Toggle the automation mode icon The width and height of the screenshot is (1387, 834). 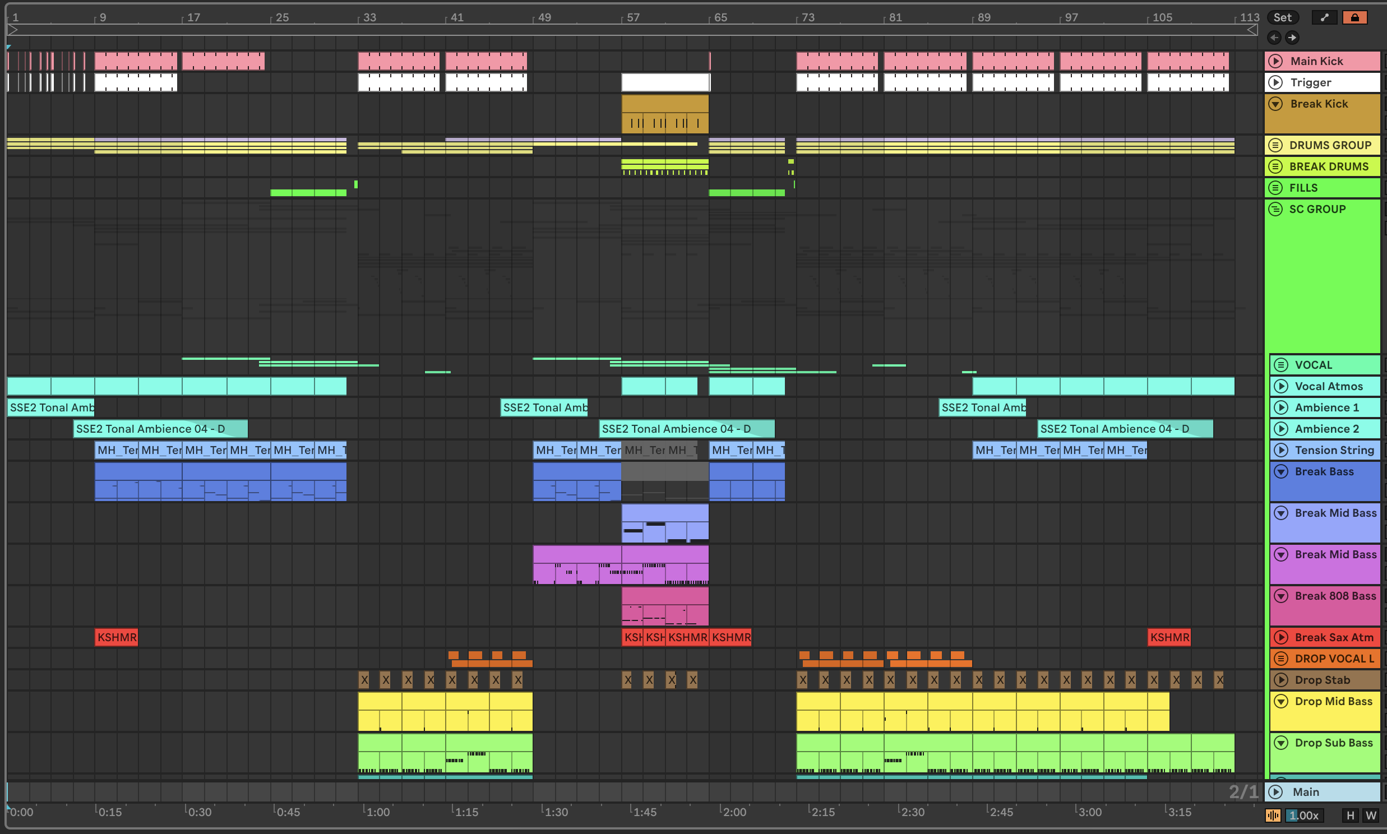pos(1324,17)
